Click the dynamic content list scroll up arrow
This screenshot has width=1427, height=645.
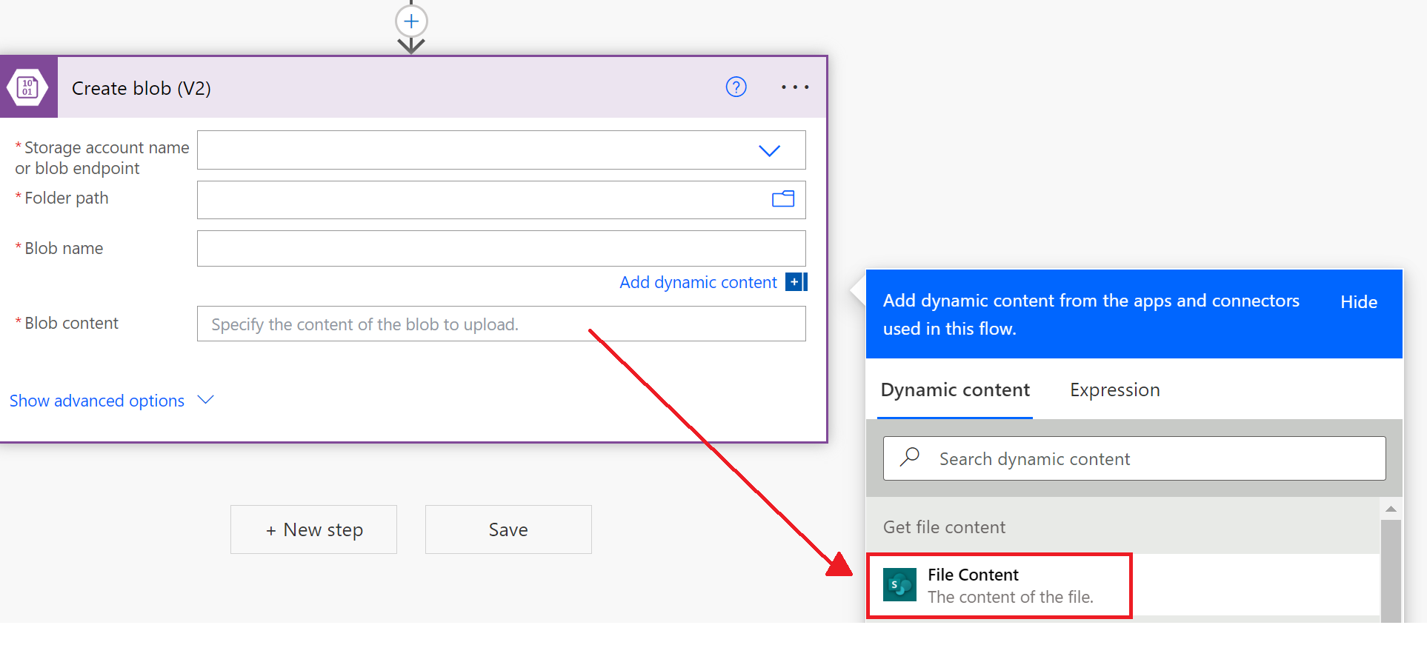(1391, 509)
